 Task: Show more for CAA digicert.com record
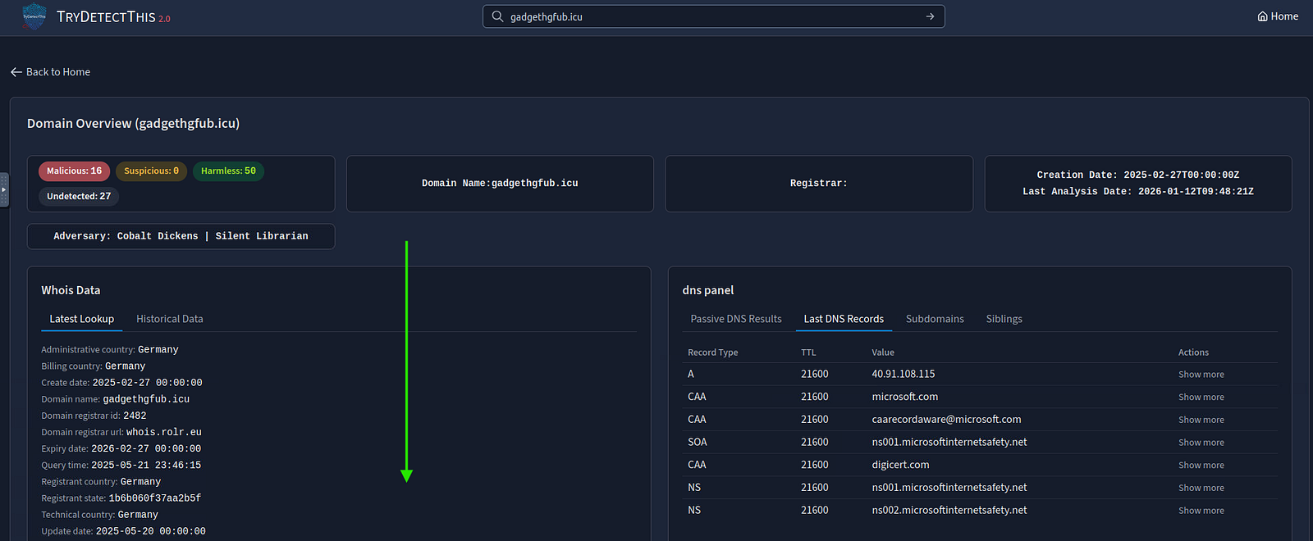coord(1201,466)
